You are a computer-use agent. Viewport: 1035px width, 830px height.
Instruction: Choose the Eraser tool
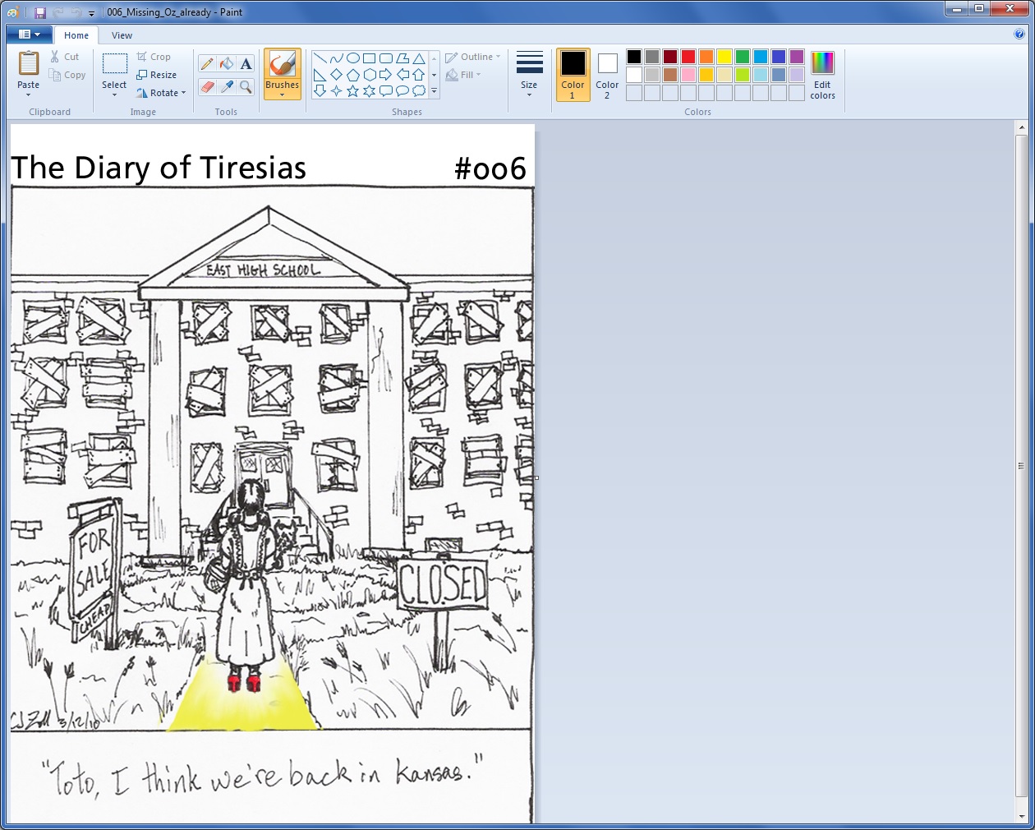[207, 86]
